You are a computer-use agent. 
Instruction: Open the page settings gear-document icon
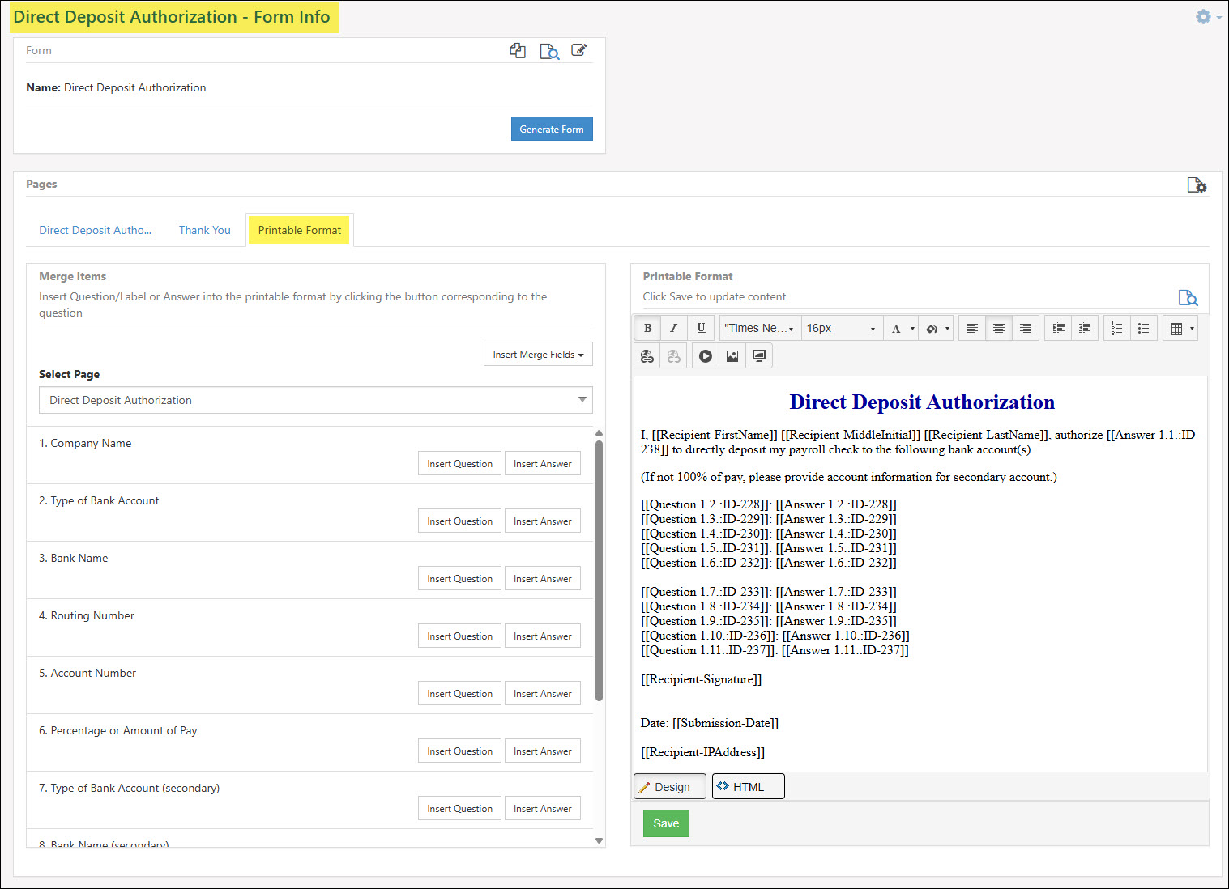point(1197,185)
